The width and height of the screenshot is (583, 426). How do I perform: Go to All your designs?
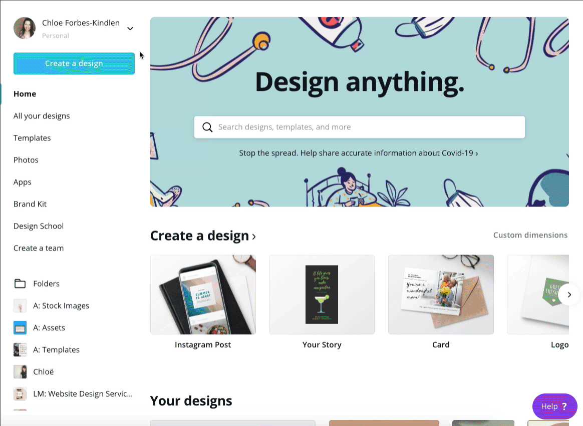pos(42,116)
